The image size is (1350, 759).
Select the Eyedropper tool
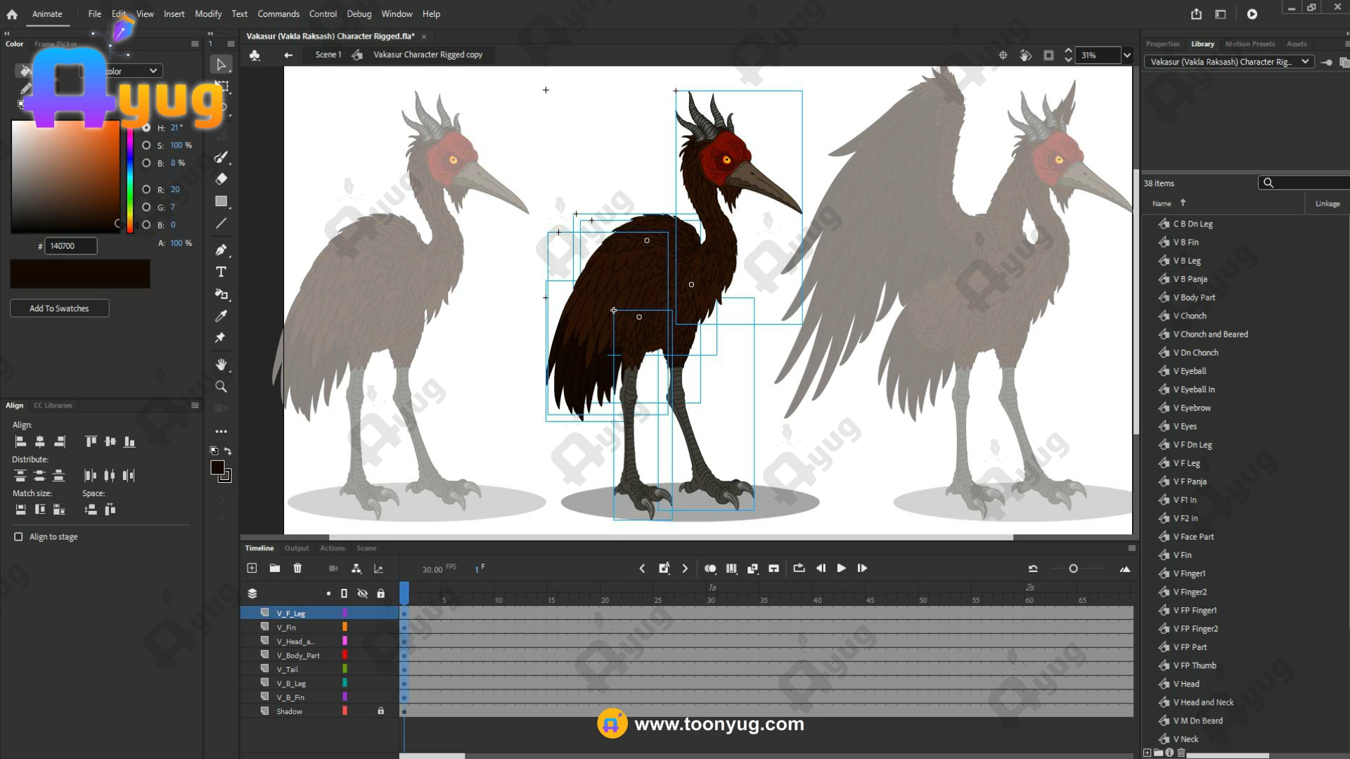point(221,316)
